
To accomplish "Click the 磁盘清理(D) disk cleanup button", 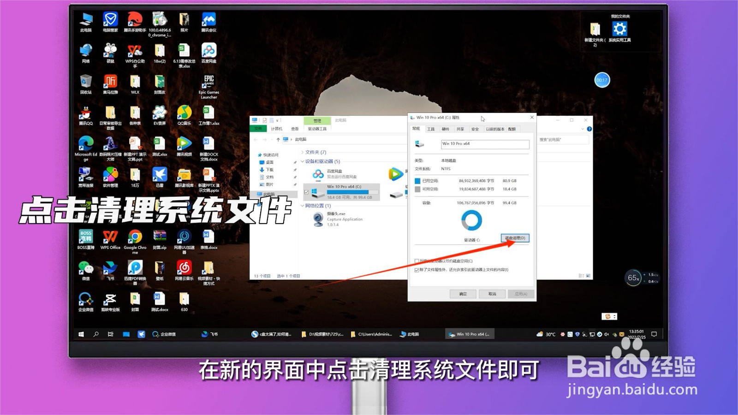I will pos(515,238).
